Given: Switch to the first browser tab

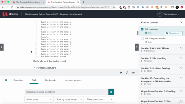Looking at the screenshot, I should tap(28, 2).
